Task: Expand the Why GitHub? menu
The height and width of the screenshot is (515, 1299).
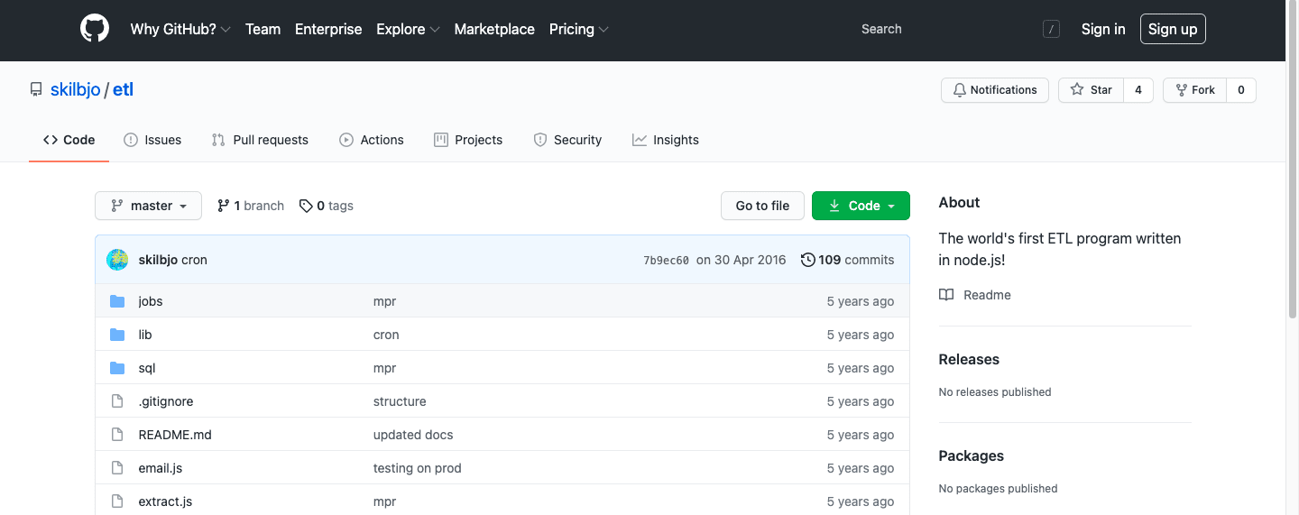Action: 180,29
